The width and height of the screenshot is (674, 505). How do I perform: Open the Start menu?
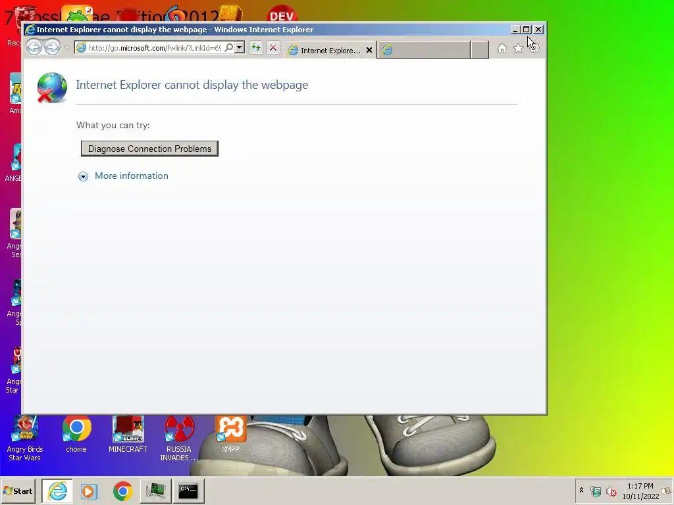(18, 491)
